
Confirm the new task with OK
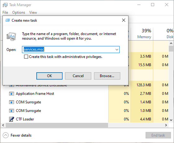coord(49,76)
